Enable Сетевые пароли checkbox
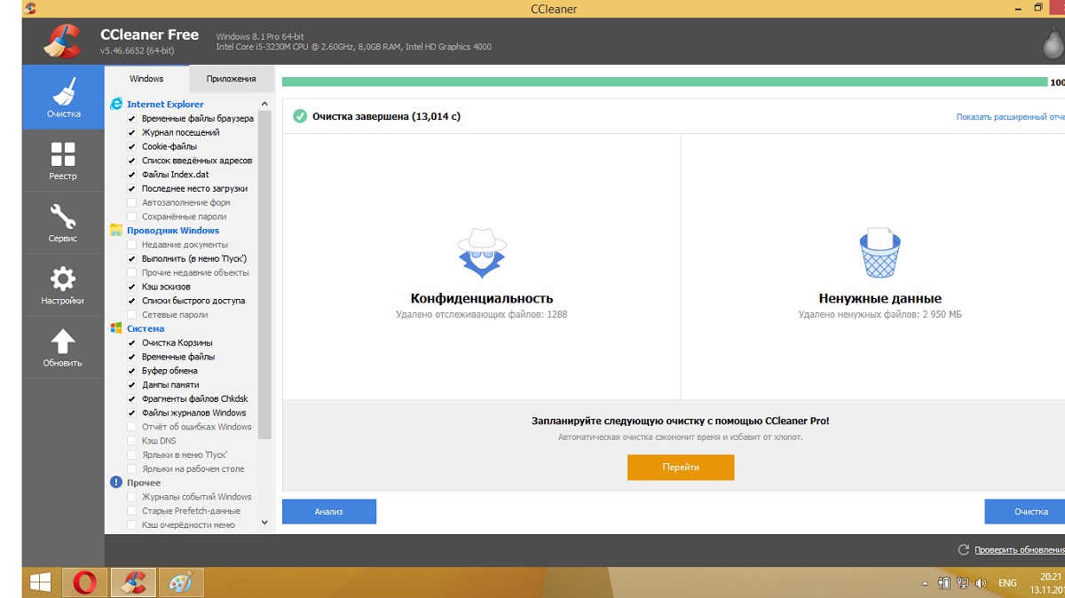The image size is (1065, 598). coord(132,314)
